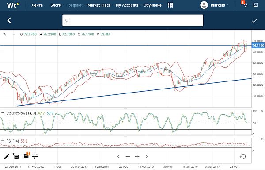Collapse the StoOscSlow indicator panel
Image resolution: width=265 pixels, height=170 pixels.
[3, 113]
